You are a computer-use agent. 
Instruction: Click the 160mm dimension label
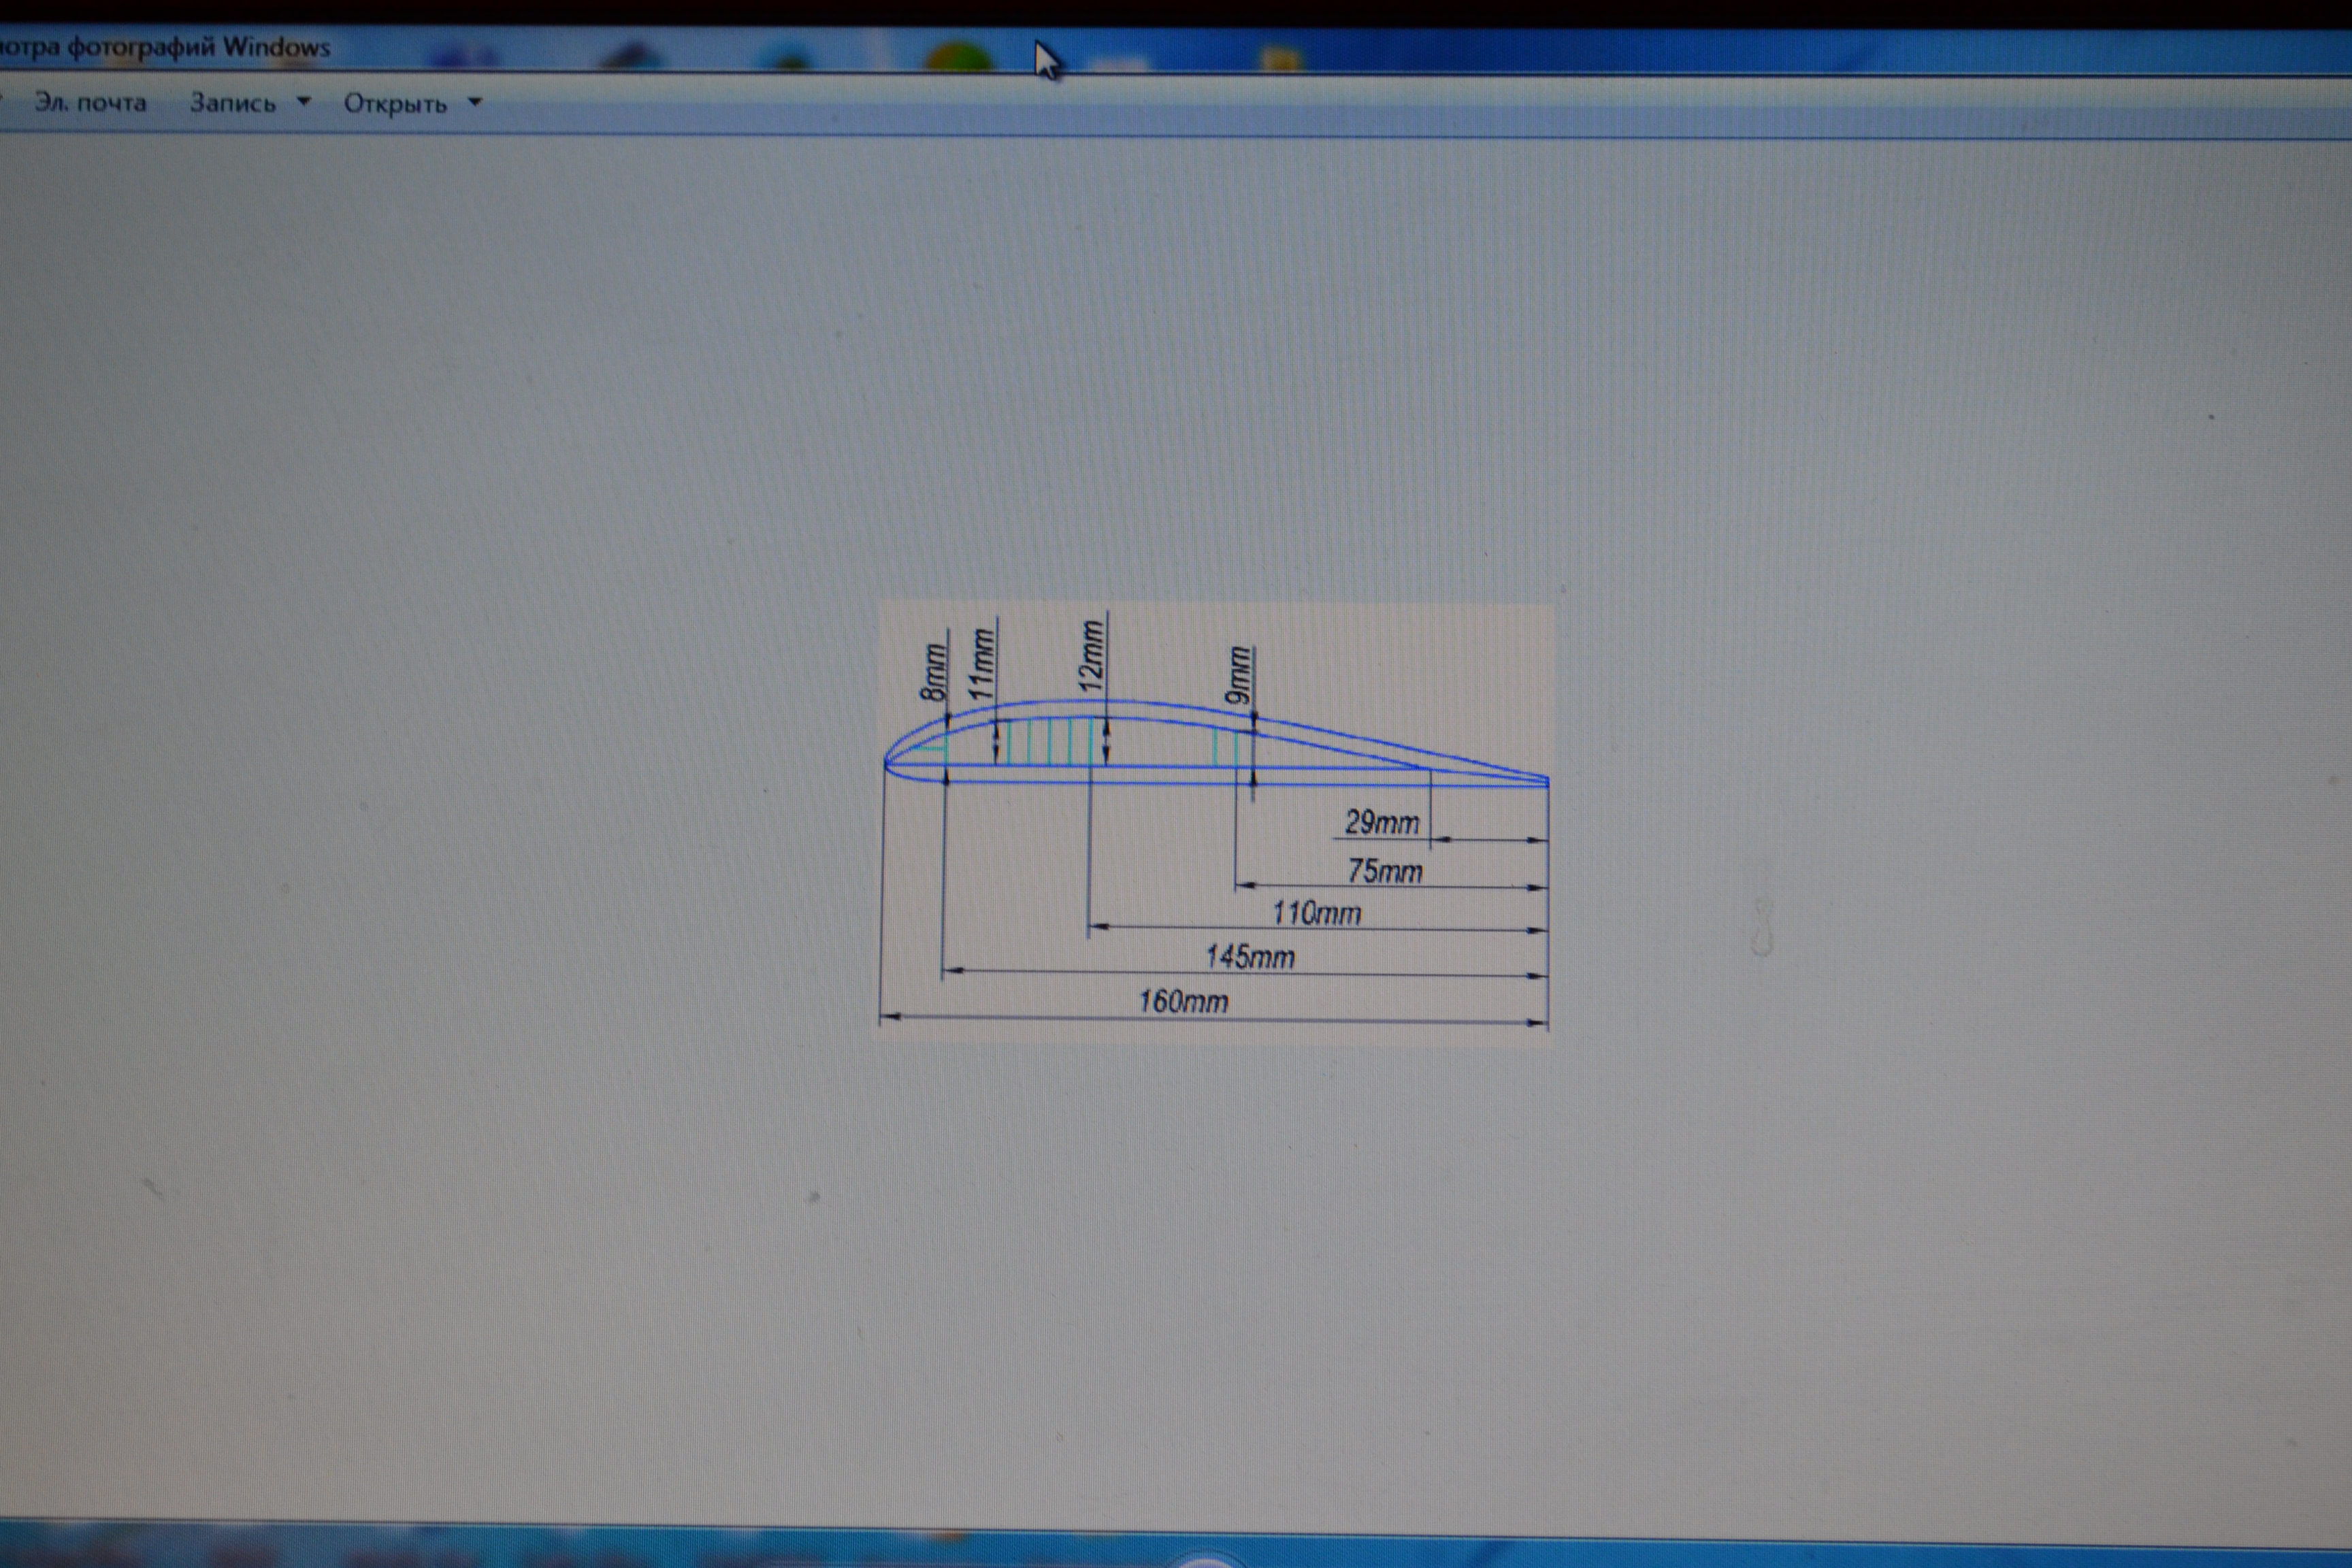click(1183, 1002)
